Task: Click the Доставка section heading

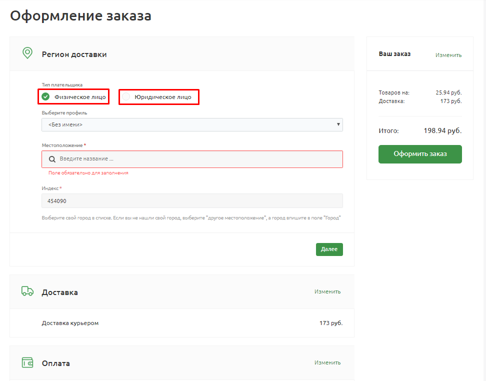Action: [x=60, y=292]
